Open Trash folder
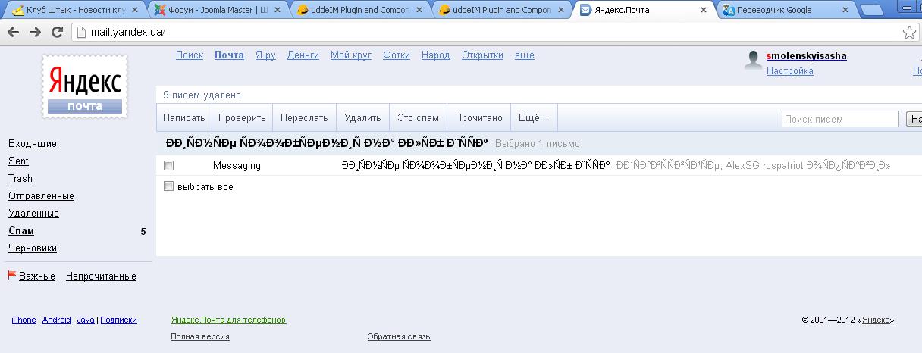922x353 pixels. [x=20, y=179]
